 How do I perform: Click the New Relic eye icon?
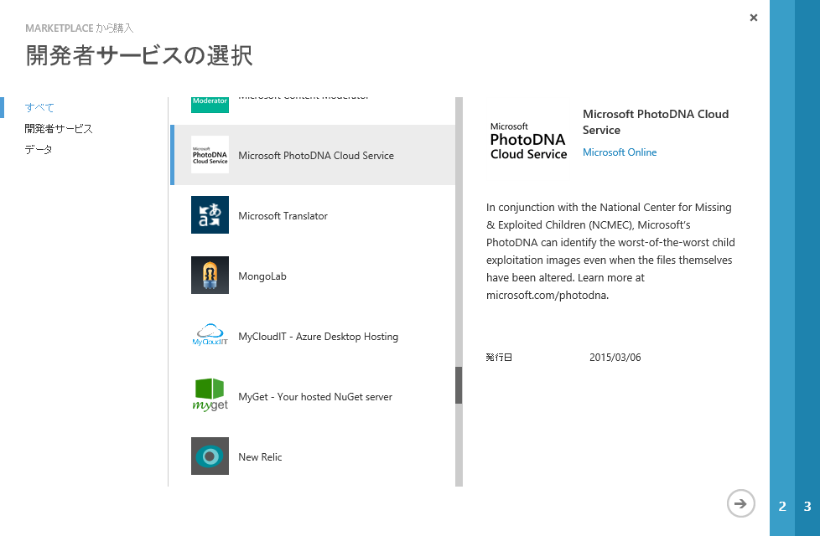click(x=210, y=456)
